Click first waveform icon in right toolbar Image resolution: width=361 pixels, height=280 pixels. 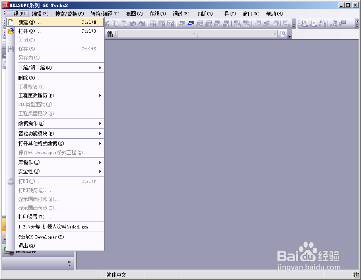305,23
